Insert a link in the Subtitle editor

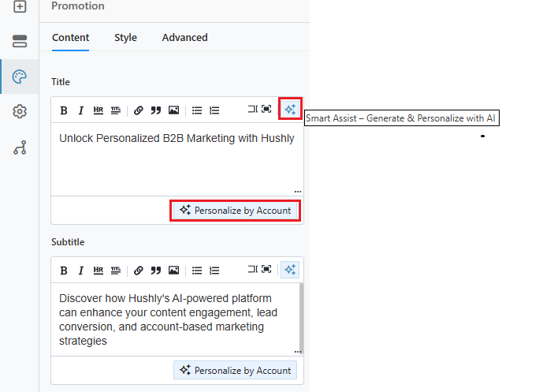pos(139,271)
